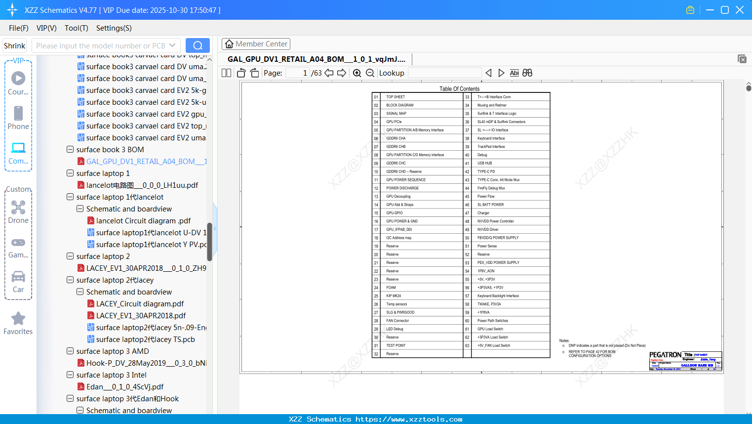Collapse the surface laptop 3 AMD folder
The height and width of the screenshot is (424, 752).
pos(70,351)
